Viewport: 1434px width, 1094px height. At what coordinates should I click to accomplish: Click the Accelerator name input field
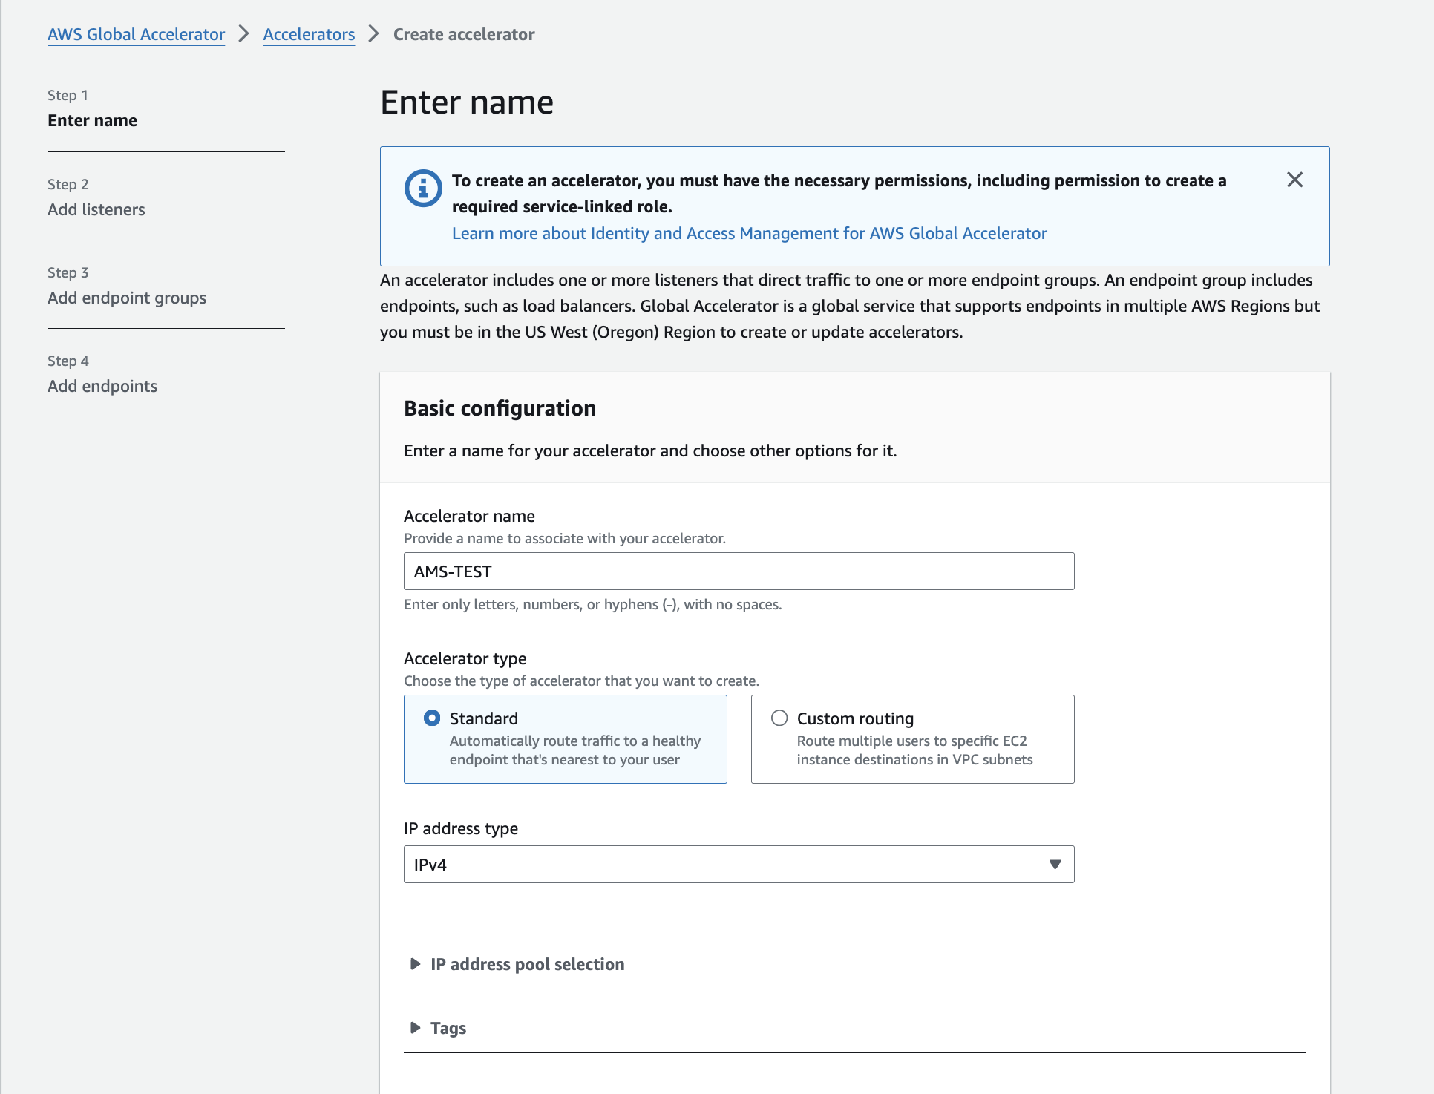(x=739, y=571)
